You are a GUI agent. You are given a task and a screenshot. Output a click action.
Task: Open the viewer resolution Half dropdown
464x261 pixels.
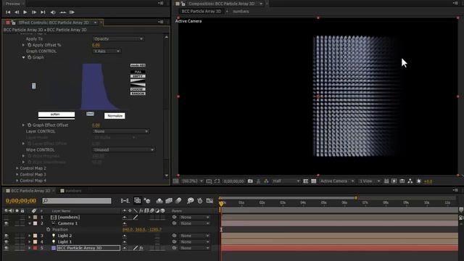coord(286,181)
